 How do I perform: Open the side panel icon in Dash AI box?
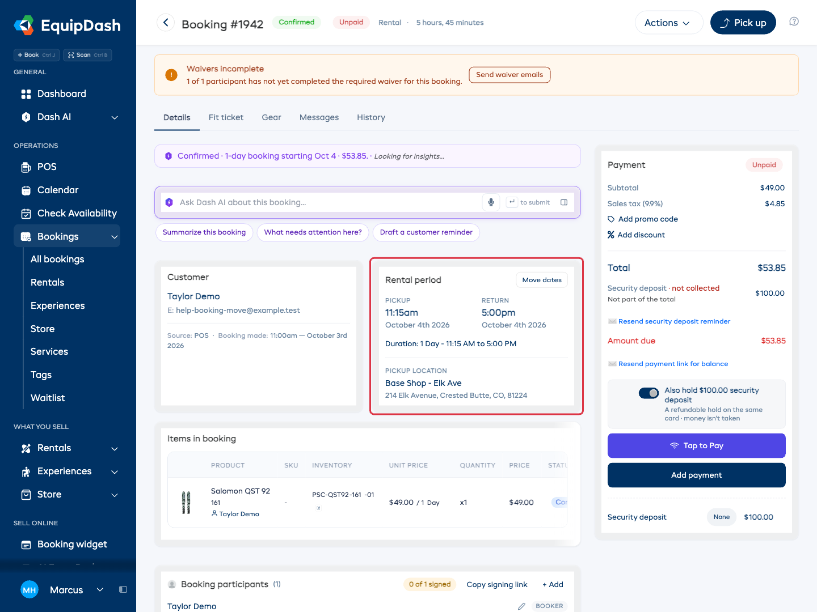tap(564, 202)
